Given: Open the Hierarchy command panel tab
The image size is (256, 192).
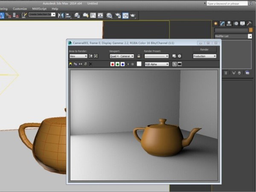Looking at the screenshot, I should click(x=229, y=23).
